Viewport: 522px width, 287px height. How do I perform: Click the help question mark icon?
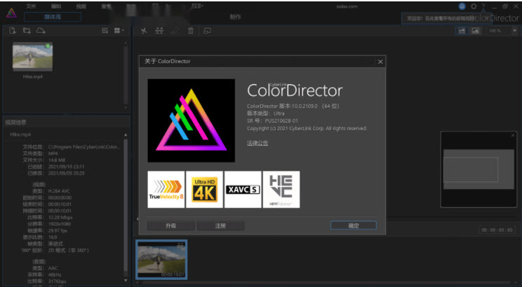[483, 6]
